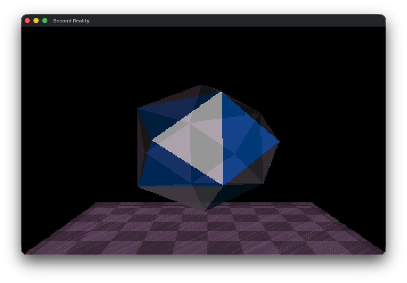Close the Second Reality window

click(x=27, y=21)
